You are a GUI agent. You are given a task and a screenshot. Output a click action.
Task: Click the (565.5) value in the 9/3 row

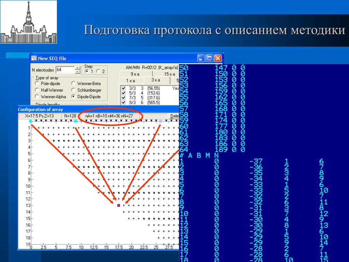click(153, 102)
